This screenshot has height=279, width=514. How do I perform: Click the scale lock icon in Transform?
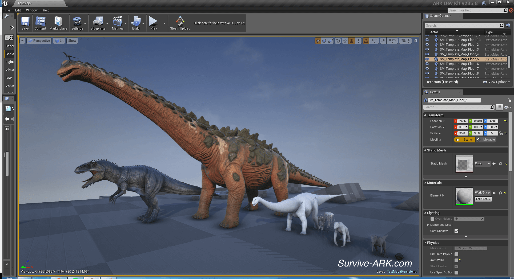501,133
